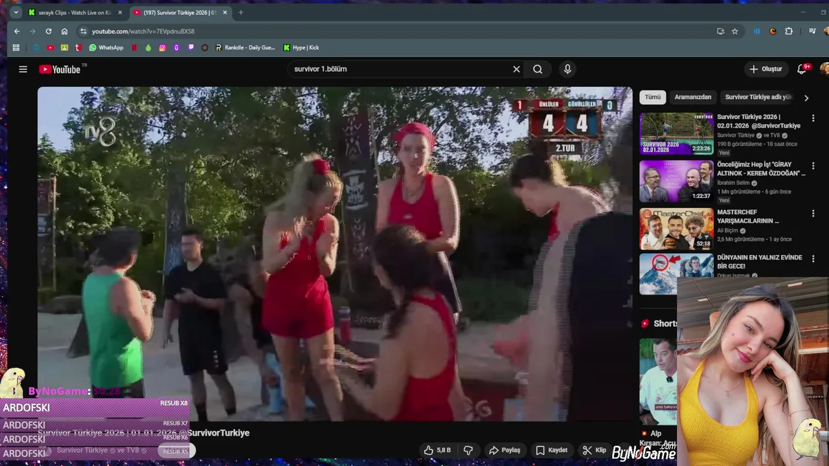Open the media controls icon in toolbar
This screenshot has width=829, height=466.
812,31
